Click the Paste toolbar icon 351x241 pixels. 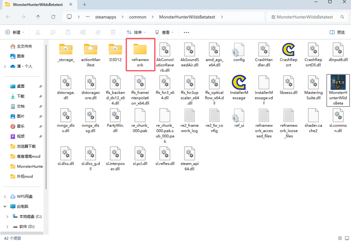pyautogui.click(x=68, y=33)
